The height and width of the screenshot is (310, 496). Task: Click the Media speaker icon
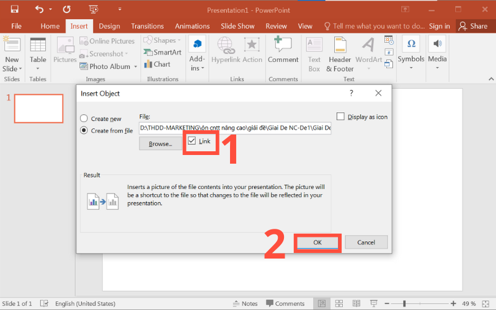pyautogui.click(x=437, y=45)
